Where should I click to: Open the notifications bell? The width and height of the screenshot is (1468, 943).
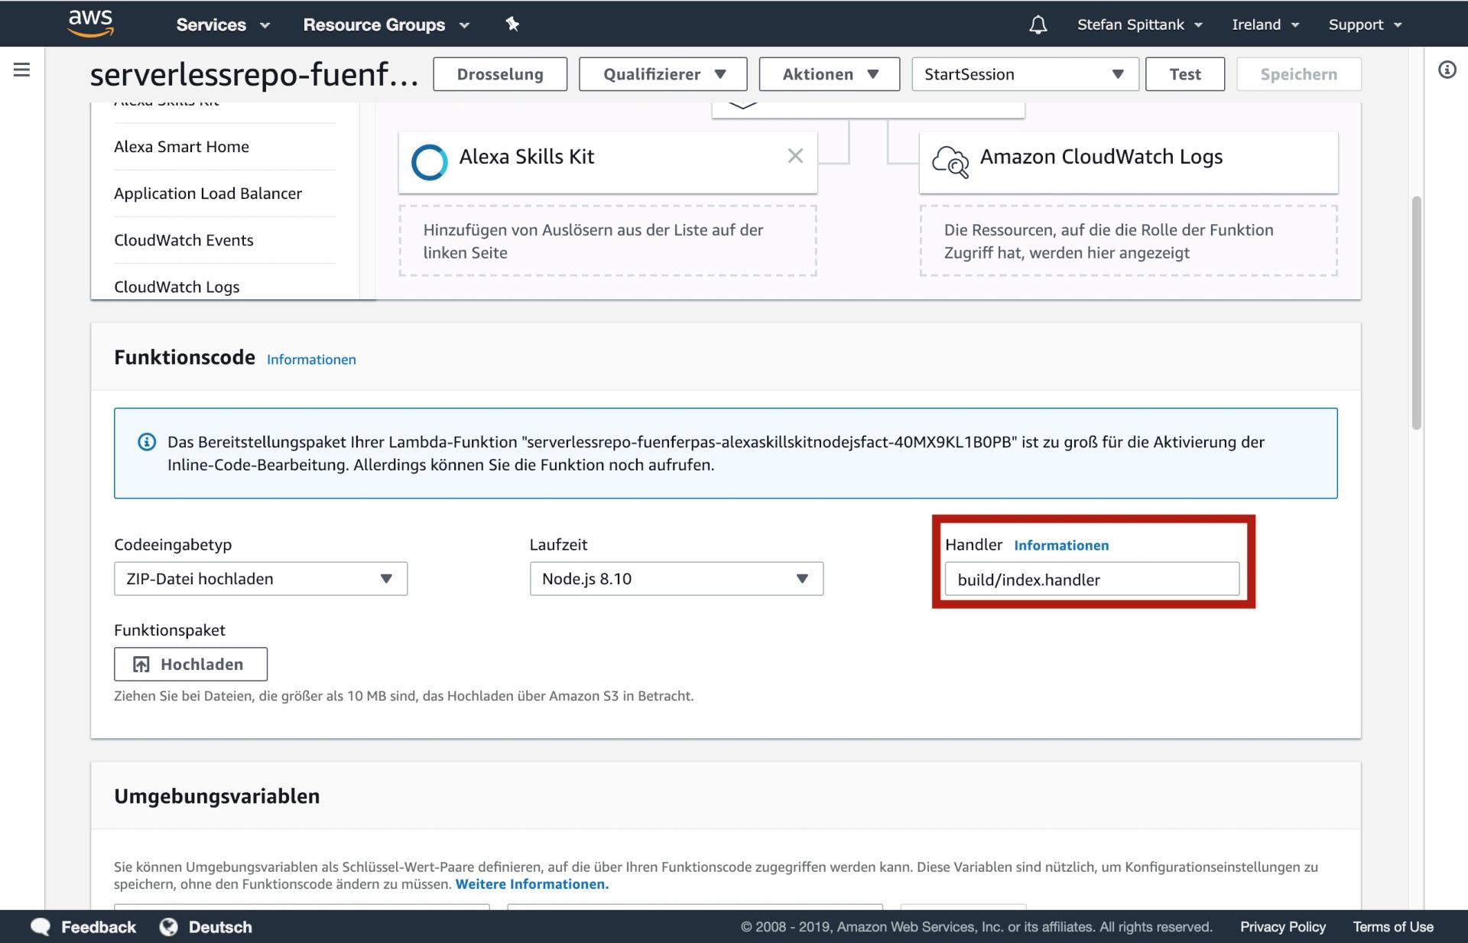click(x=1038, y=24)
